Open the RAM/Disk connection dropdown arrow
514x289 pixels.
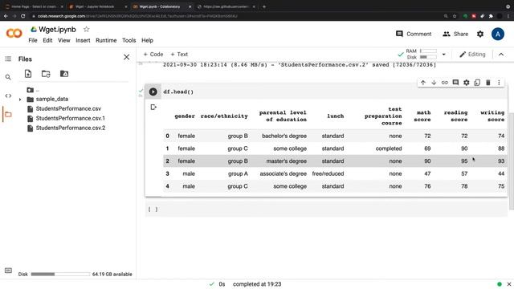coord(443,55)
